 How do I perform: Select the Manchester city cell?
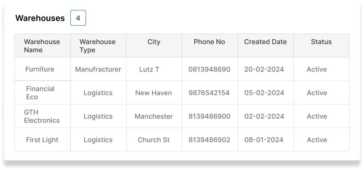pos(154,116)
